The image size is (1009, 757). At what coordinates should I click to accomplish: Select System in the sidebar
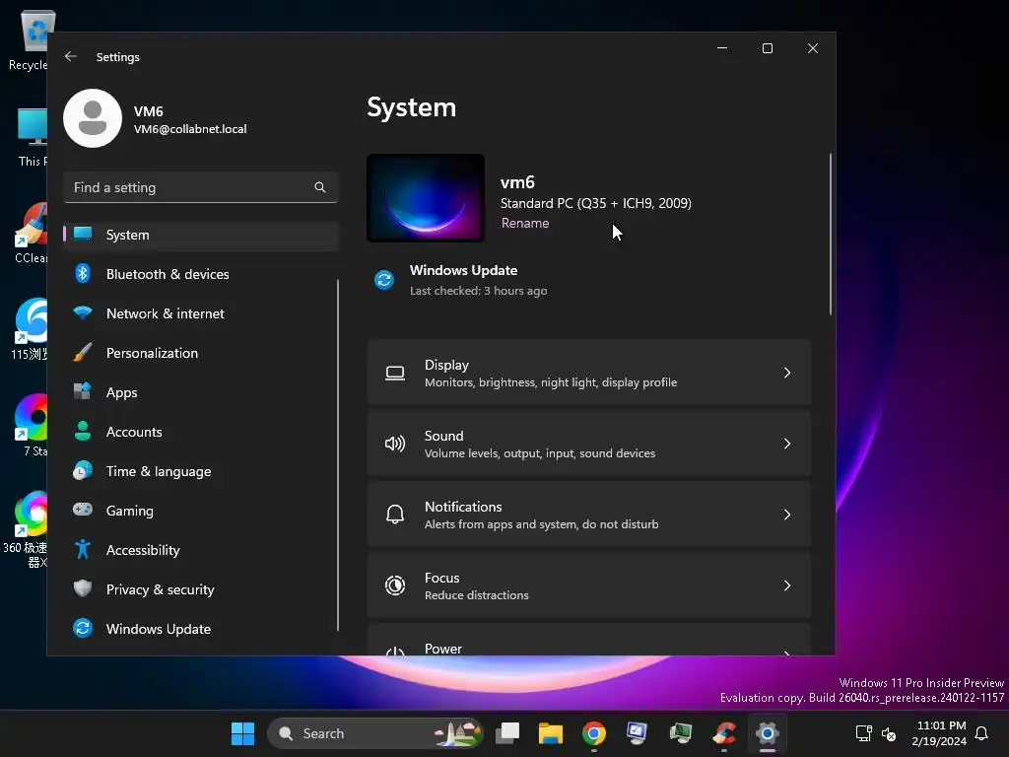click(x=201, y=235)
